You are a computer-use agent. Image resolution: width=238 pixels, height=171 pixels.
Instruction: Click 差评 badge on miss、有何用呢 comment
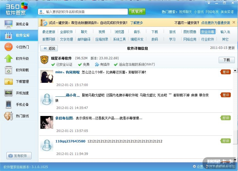[x=225, y=72]
